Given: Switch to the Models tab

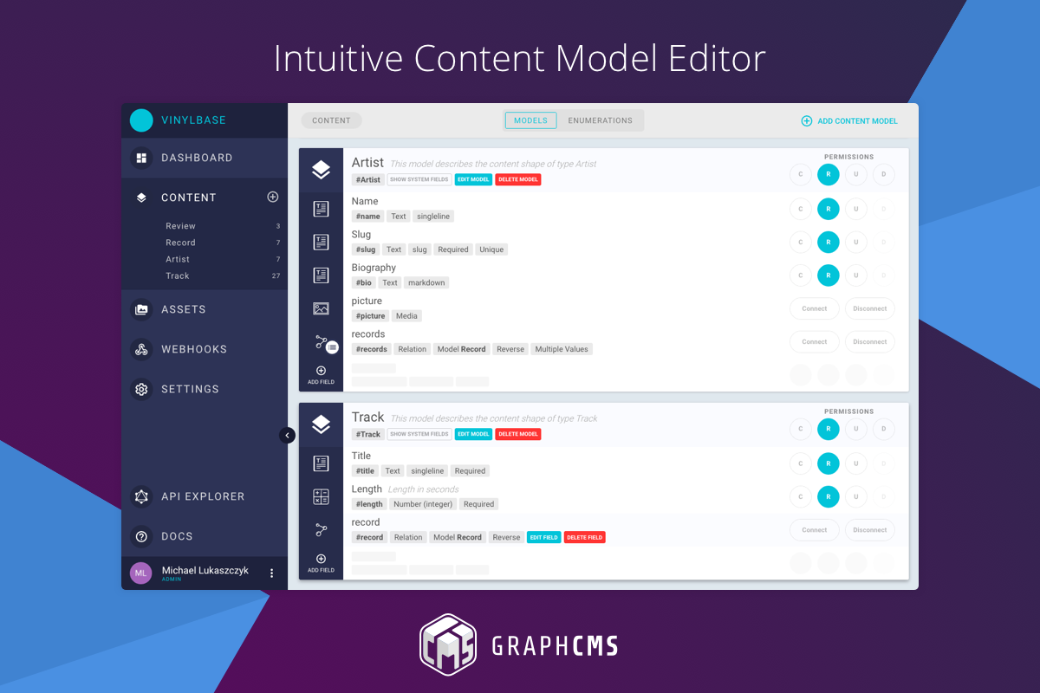Looking at the screenshot, I should [x=530, y=120].
